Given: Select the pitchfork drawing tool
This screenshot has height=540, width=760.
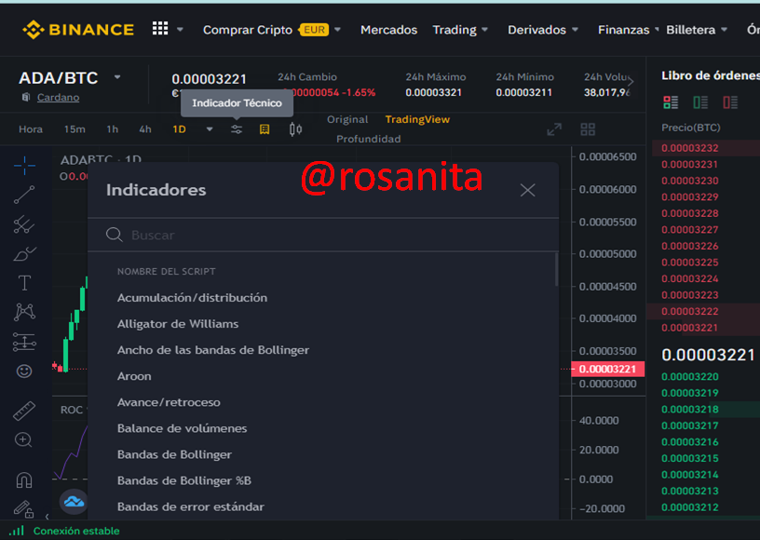Looking at the screenshot, I should tap(24, 224).
